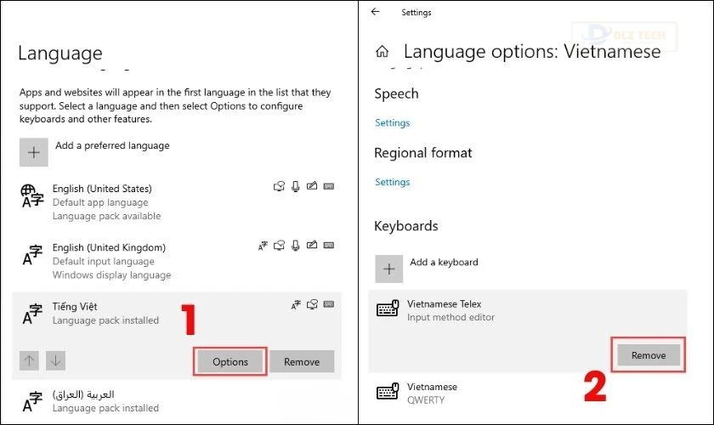Image resolution: width=714 pixels, height=425 pixels.
Task: Click the Vietnamese Telex keyboard icon
Action: (388, 310)
